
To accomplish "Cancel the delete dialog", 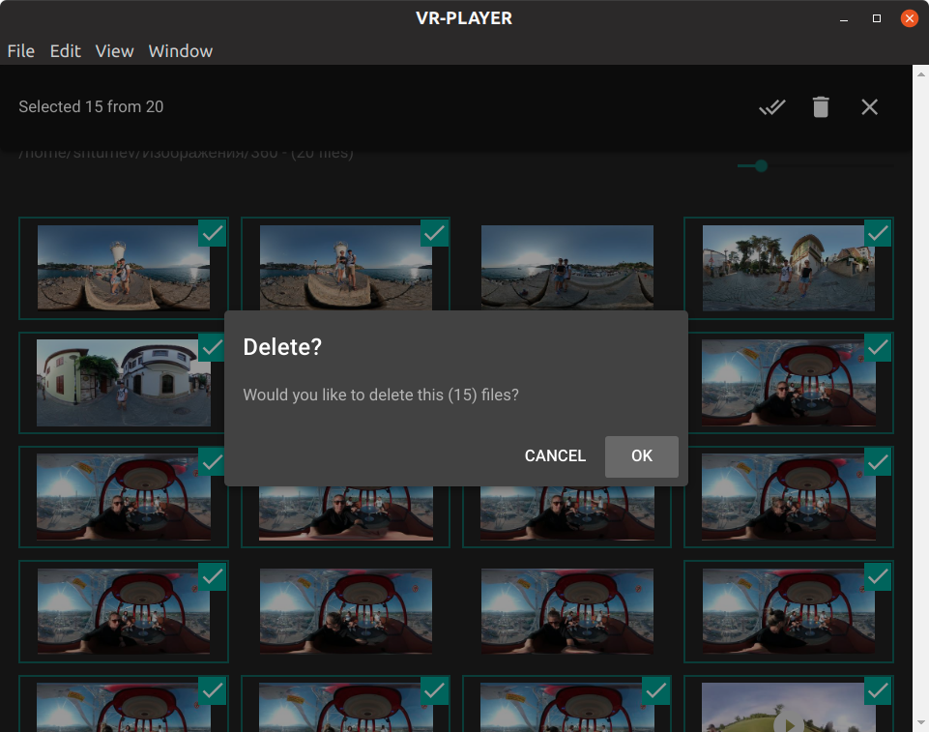I will (x=554, y=455).
